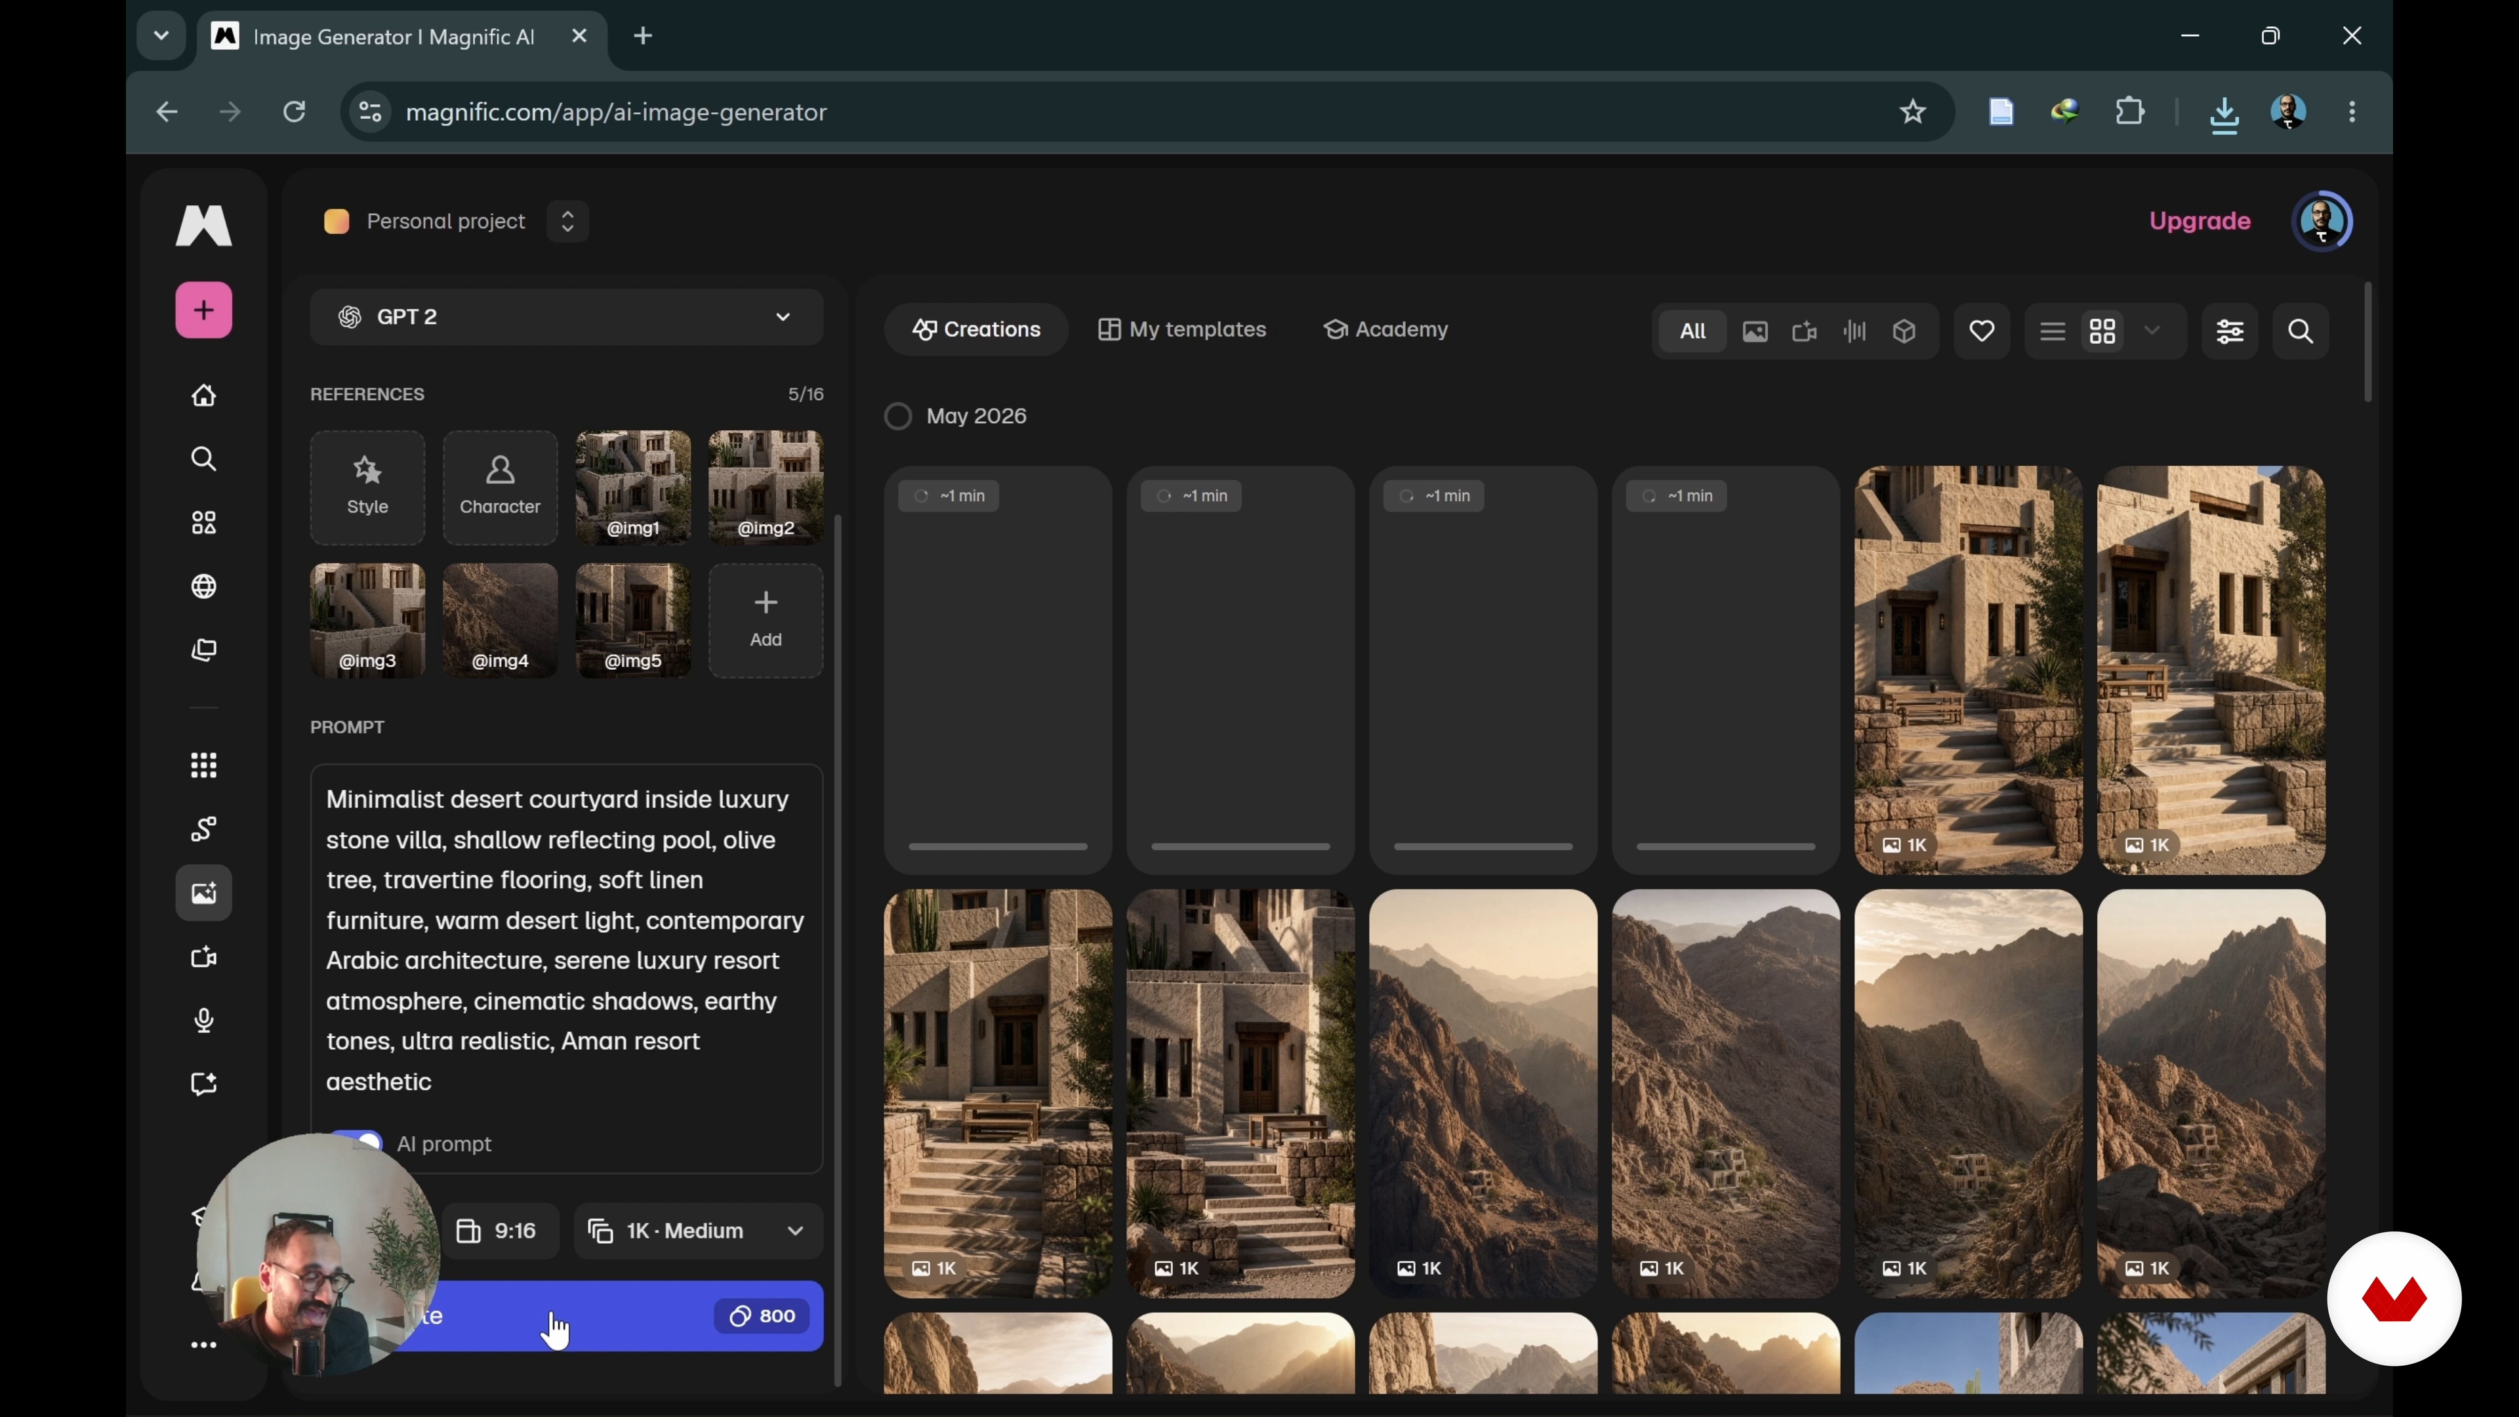Image resolution: width=2519 pixels, height=1417 pixels.
Task: Open the globe community icon
Action: [203, 586]
